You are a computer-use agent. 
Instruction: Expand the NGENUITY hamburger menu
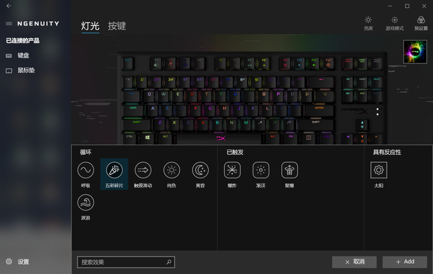click(9, 23)
